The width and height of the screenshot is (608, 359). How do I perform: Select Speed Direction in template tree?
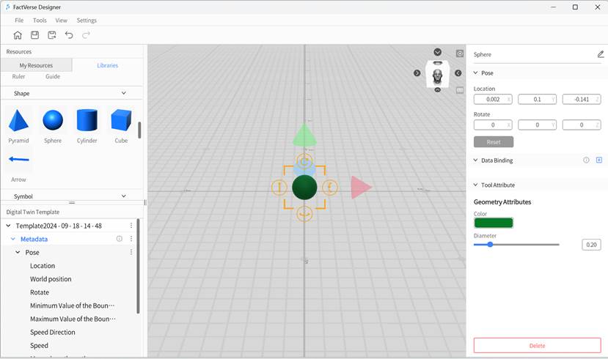click(53, 333)
